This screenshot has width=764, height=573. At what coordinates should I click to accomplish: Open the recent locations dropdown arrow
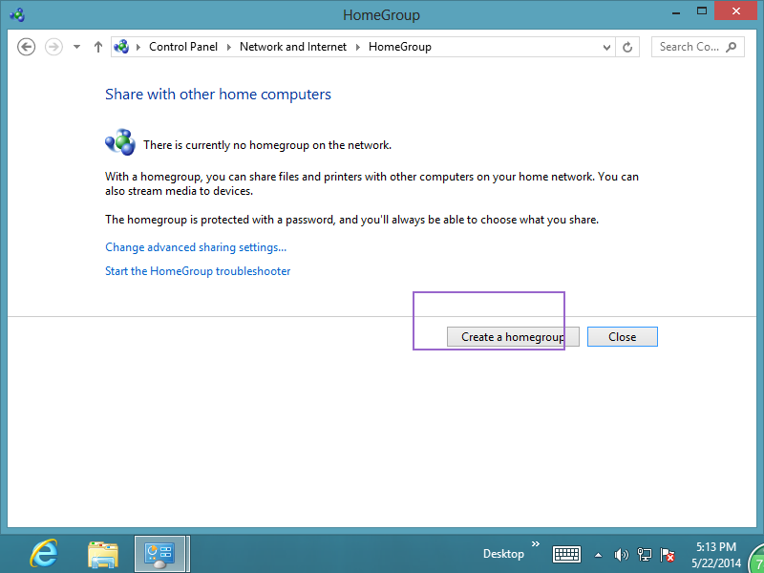pyautogui.click(x=76, y=47)
